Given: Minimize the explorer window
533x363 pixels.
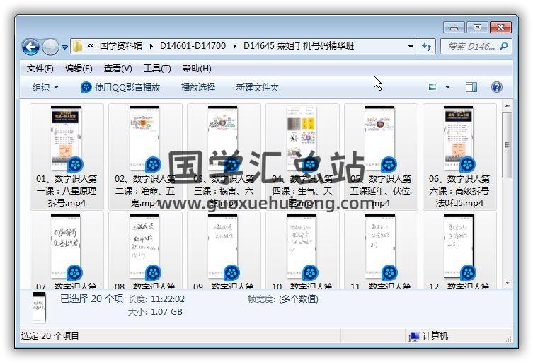Looking at the screenshot, I should pyautogui.click(x=454, y=28).
